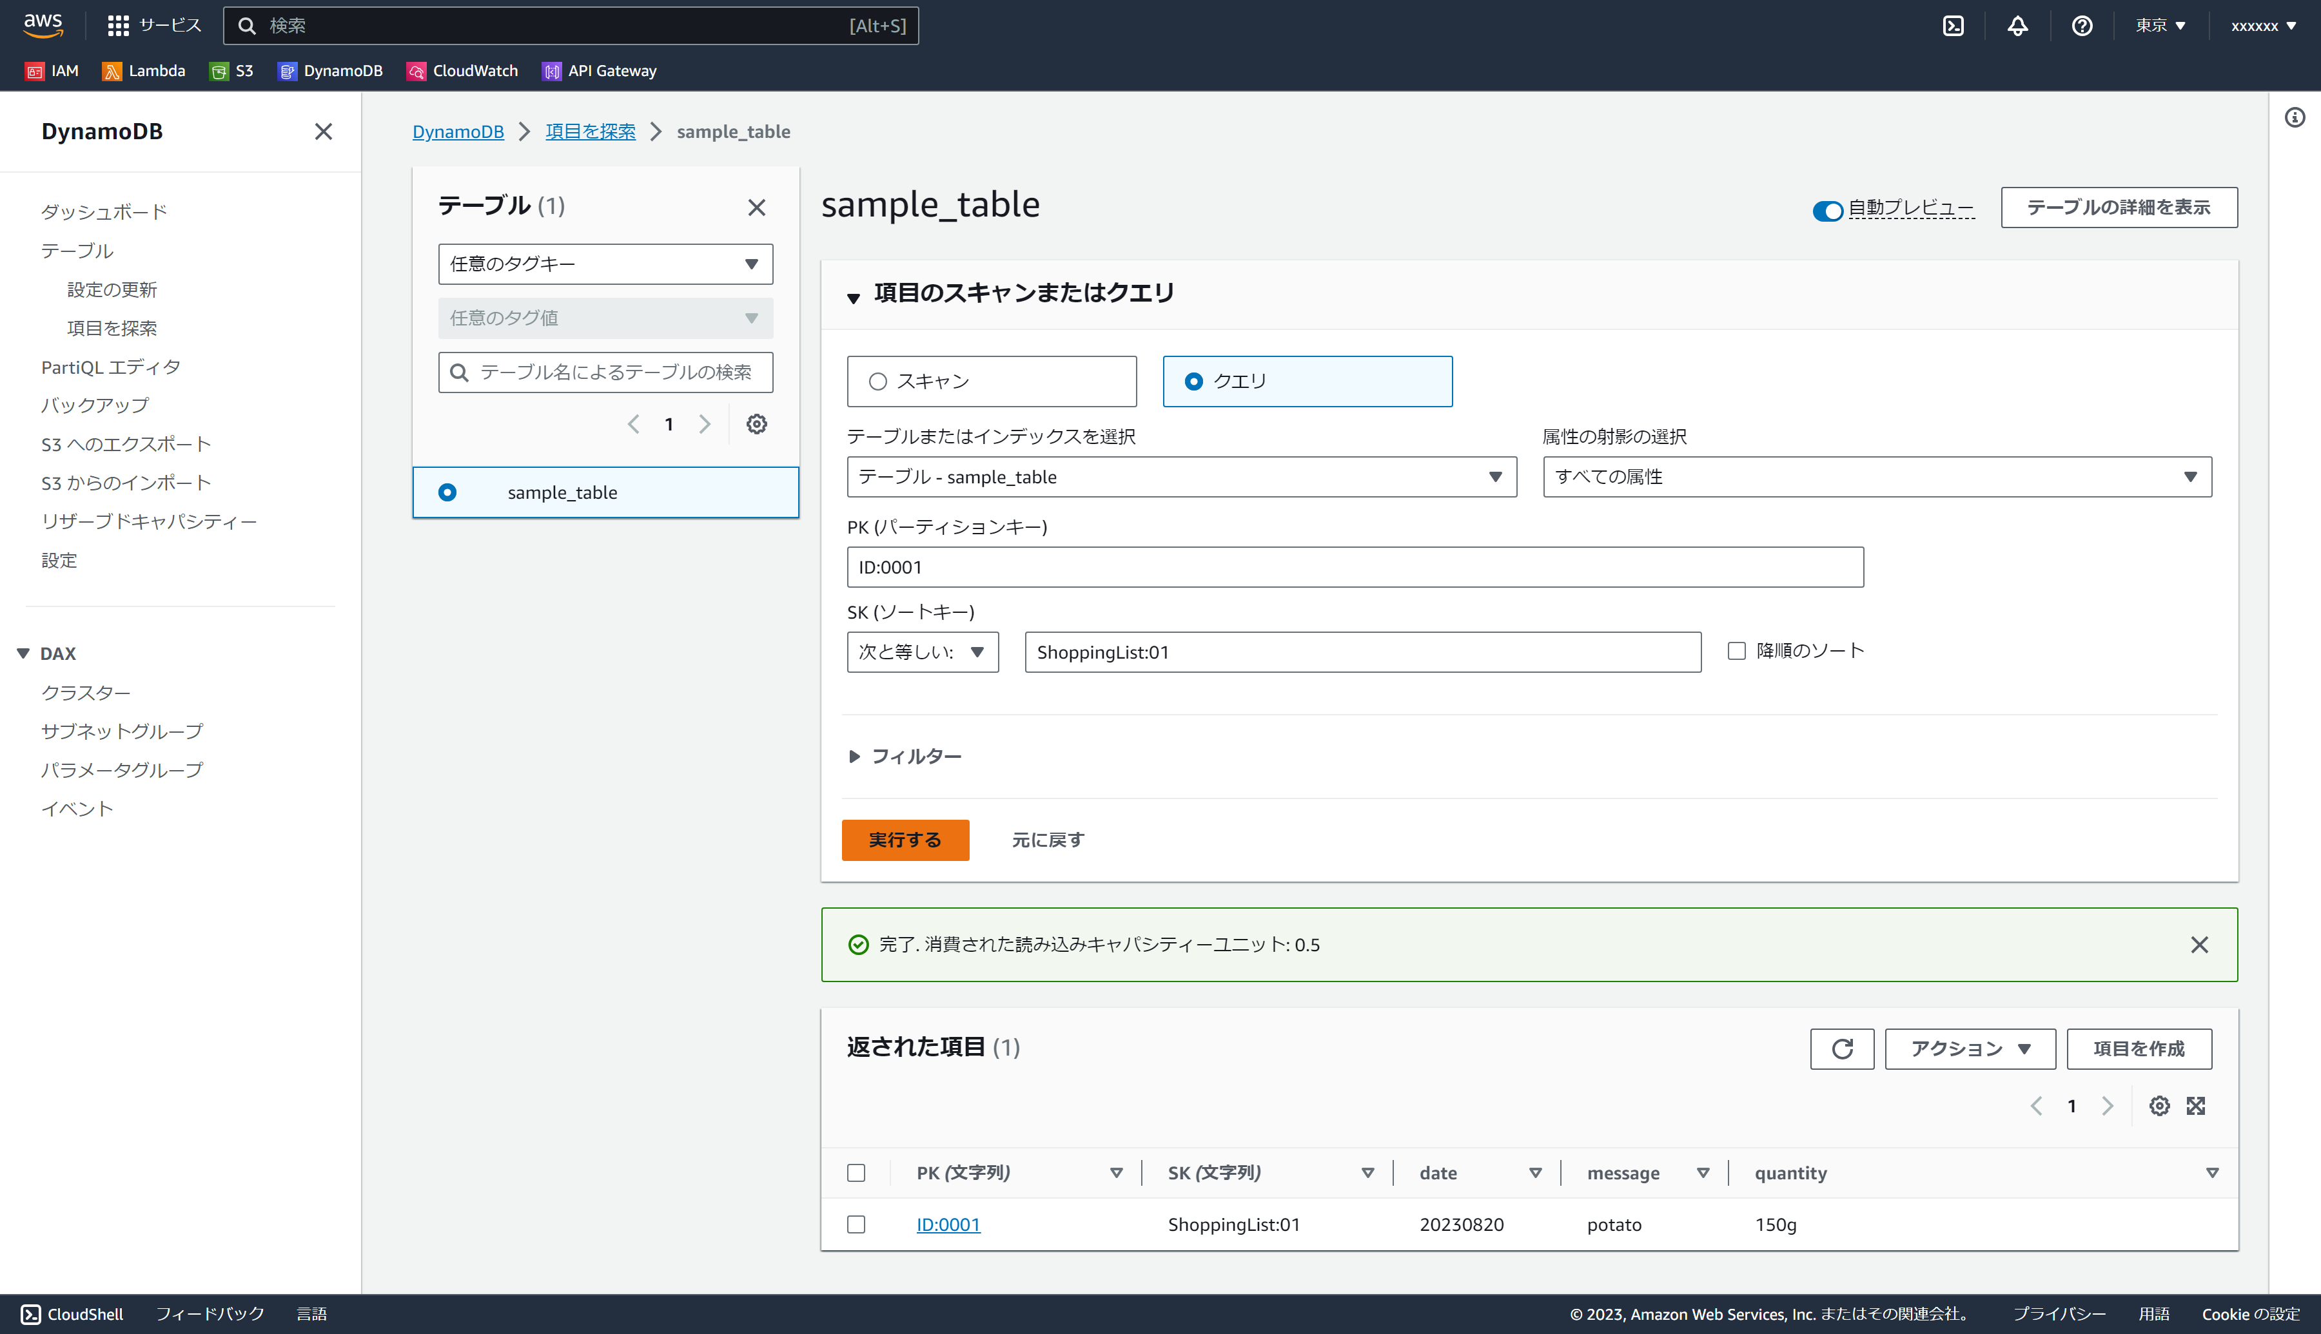Open DynamoDB breadcrumb link
Image resolution: width=2321 pixels, height=1334 pixels.
458,131
